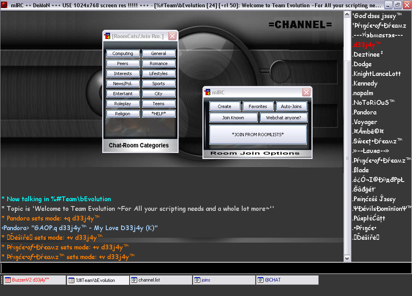Click the joins switchbar tab icon

(x=197, y=280)
